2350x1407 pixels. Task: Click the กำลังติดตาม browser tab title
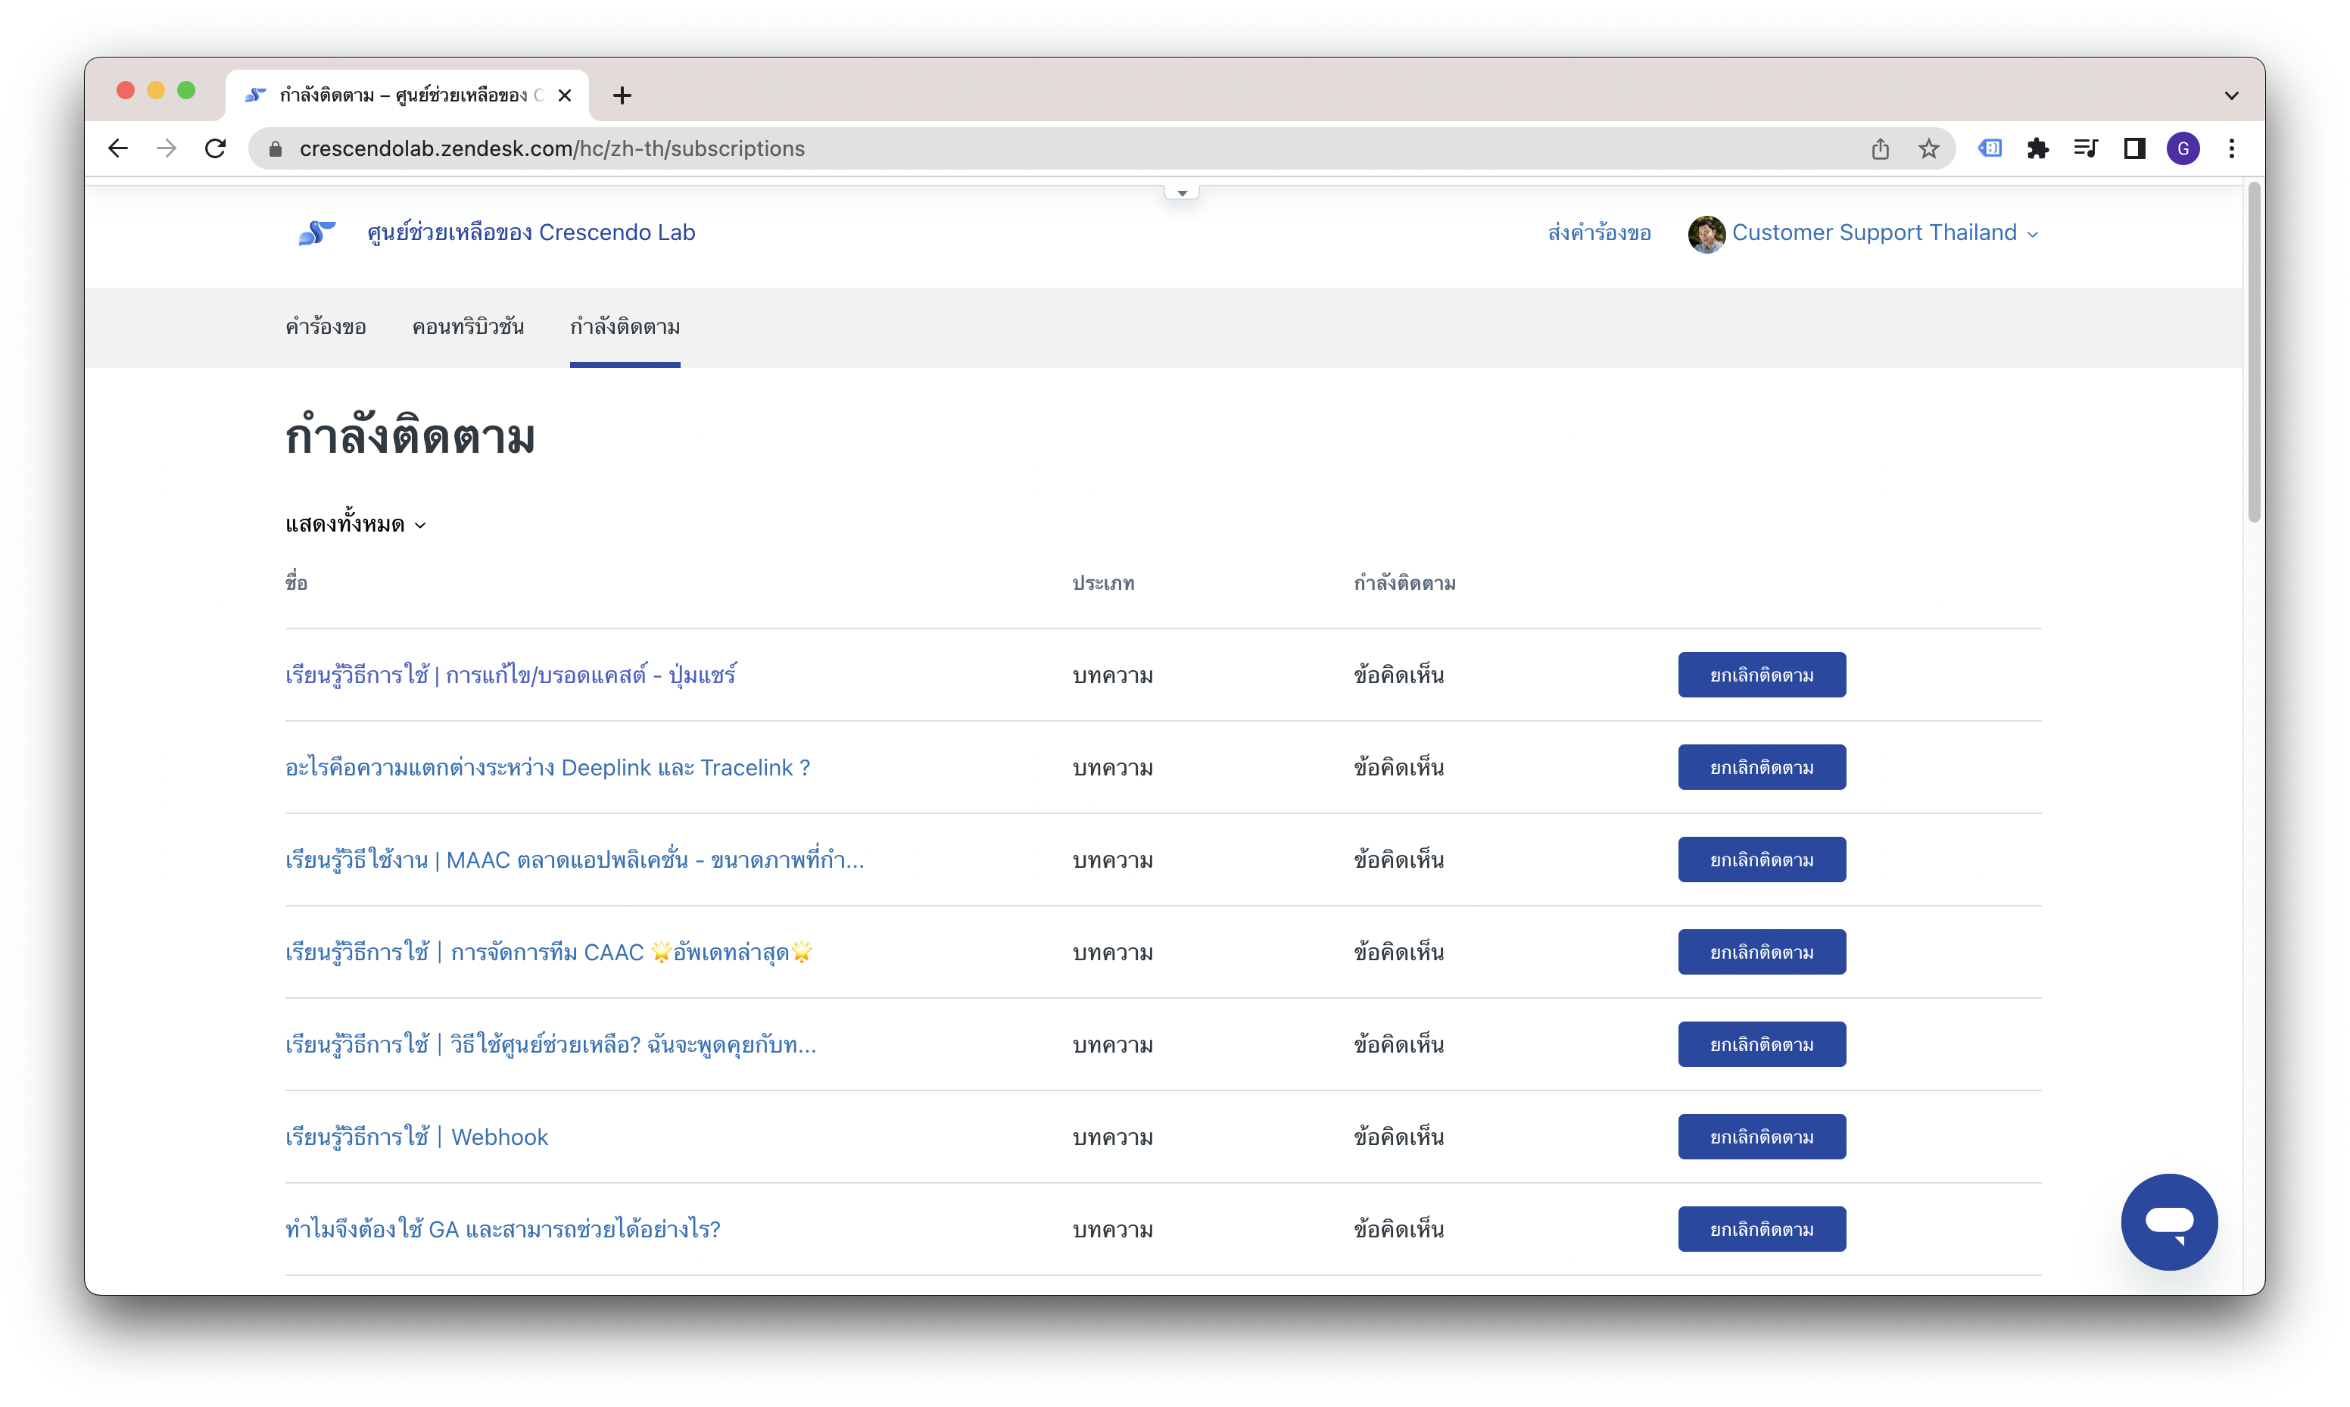tap(411, 95)
